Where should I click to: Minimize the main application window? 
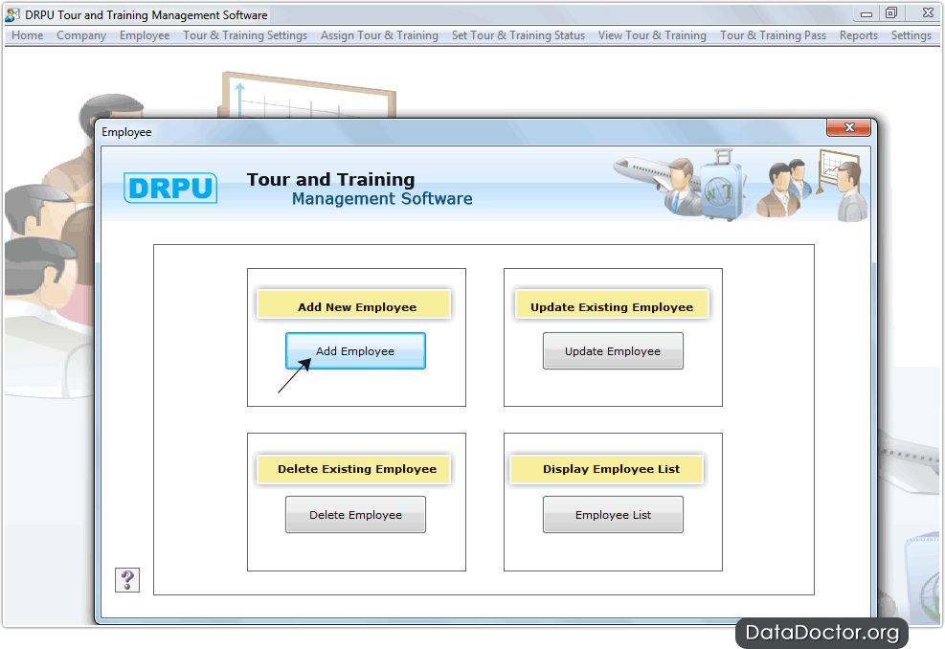866,13
